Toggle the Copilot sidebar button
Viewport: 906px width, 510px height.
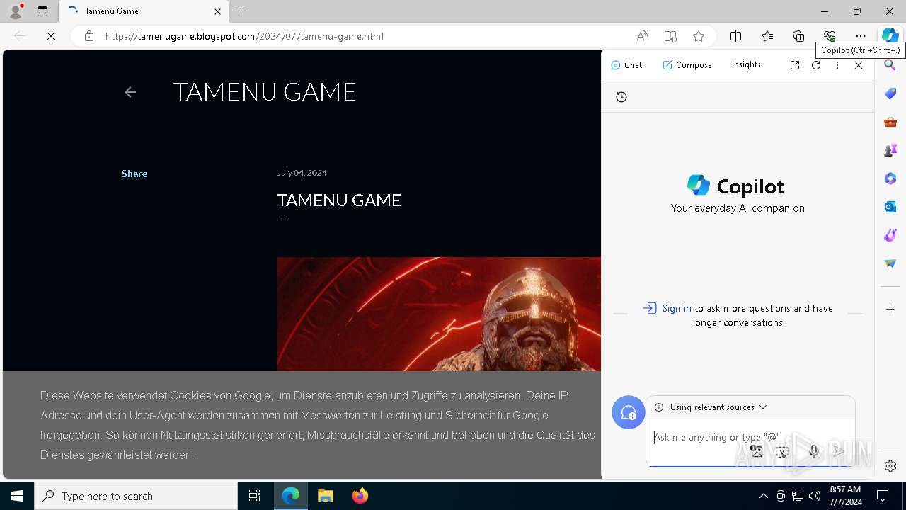[x=890, y=35]
